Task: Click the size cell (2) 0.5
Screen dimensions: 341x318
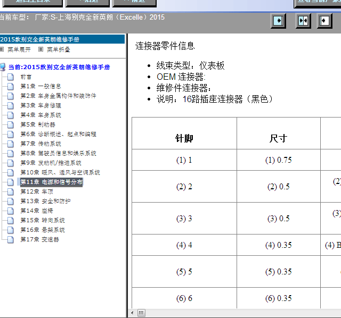Action: [279, 187]
